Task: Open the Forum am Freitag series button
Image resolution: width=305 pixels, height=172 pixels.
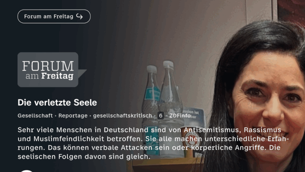Action: [54, 16]
